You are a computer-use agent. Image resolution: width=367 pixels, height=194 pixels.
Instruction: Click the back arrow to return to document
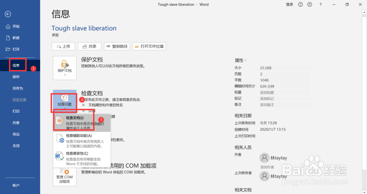pyautogui.click(x=8, y=14)
